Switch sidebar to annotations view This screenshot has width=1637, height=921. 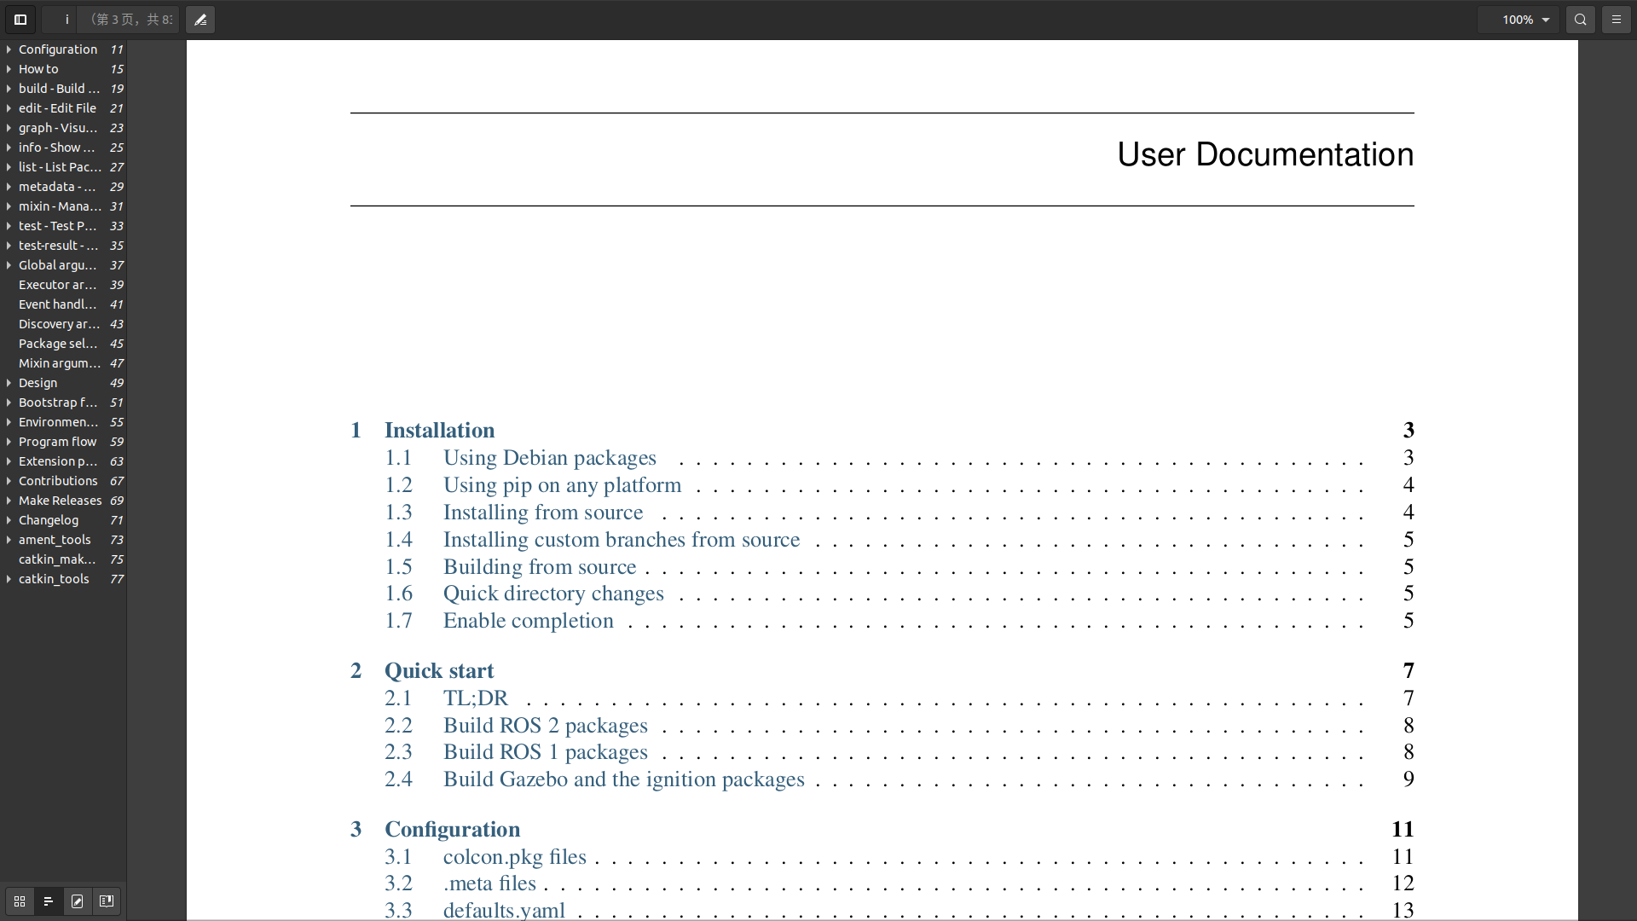click(78, 901)
